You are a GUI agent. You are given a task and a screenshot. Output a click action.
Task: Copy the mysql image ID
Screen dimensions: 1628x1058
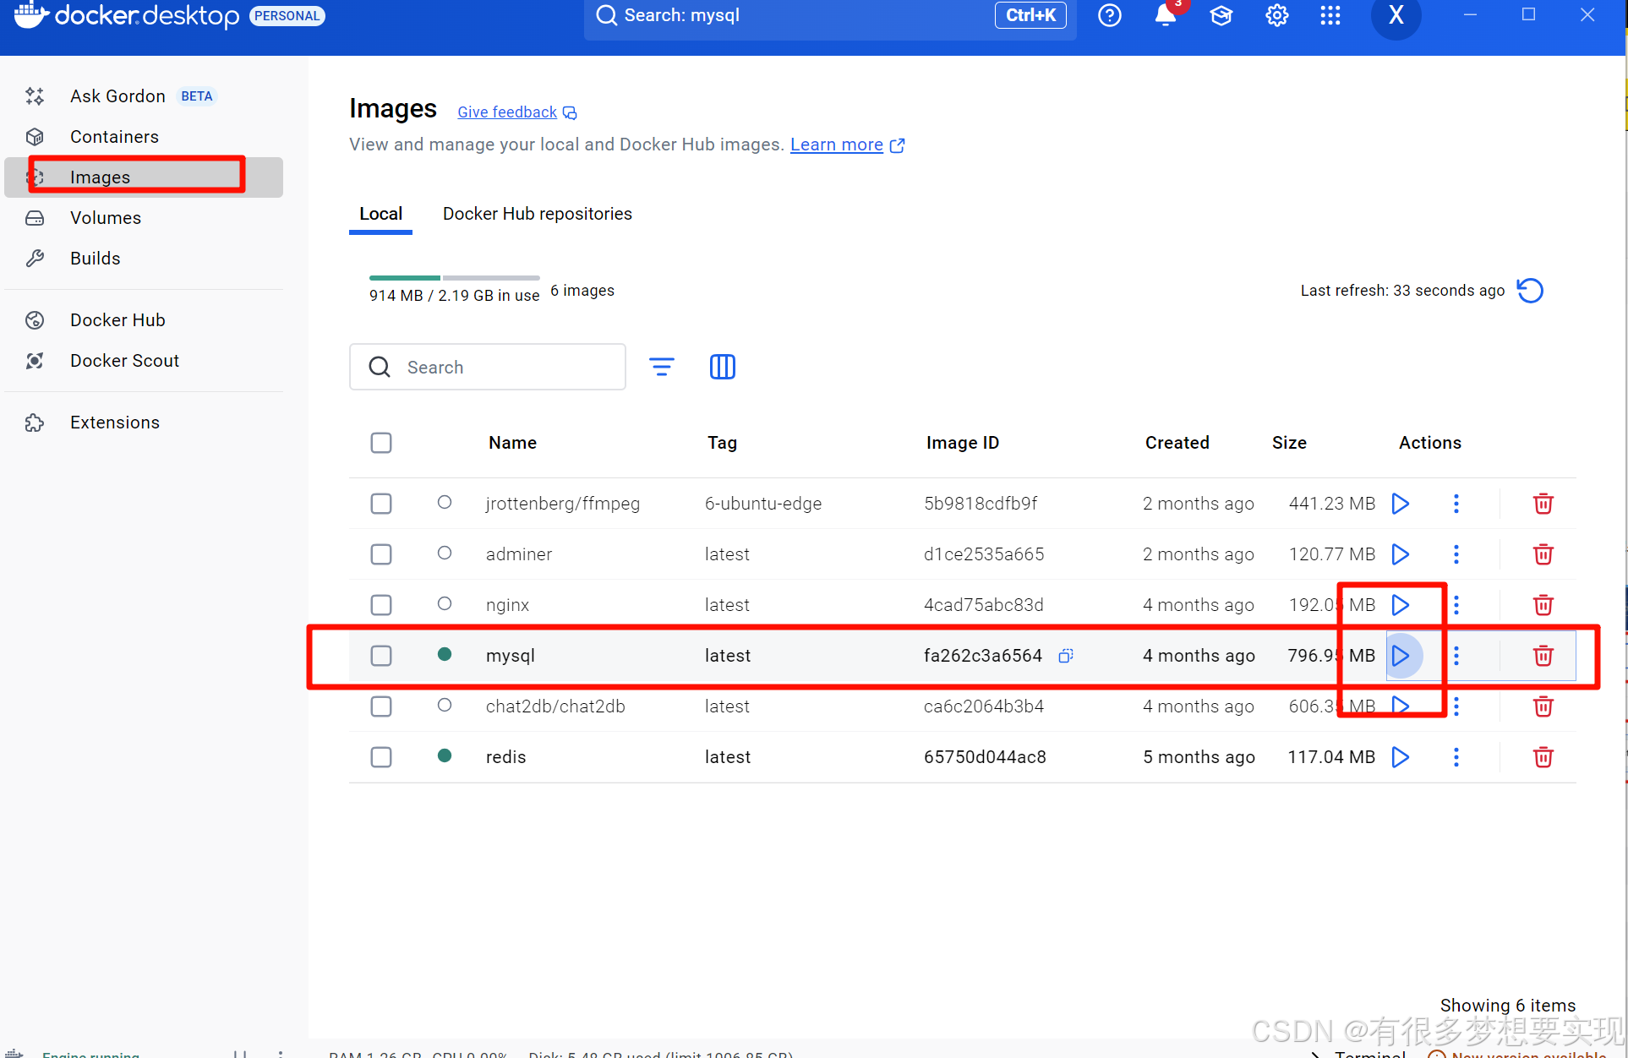1066,656
